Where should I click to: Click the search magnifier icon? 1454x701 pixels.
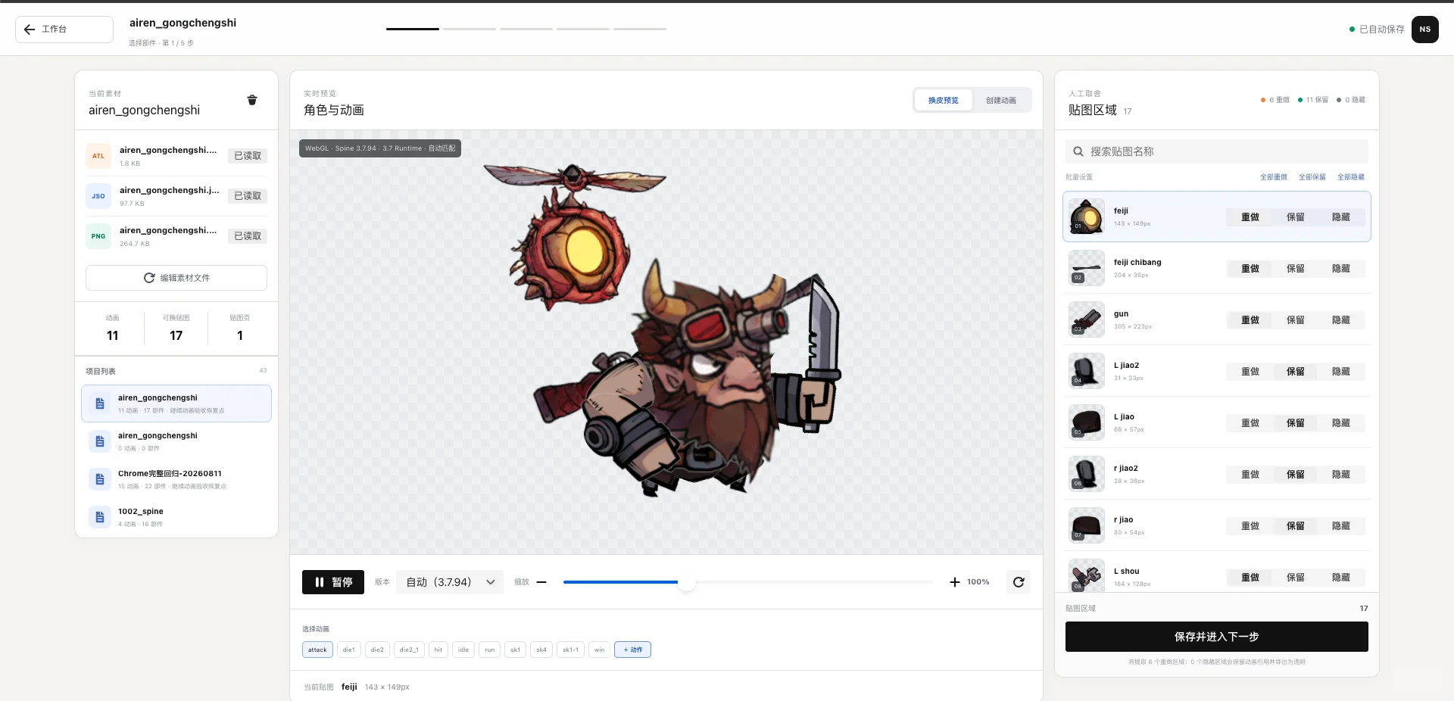(x=1078, y=151)
